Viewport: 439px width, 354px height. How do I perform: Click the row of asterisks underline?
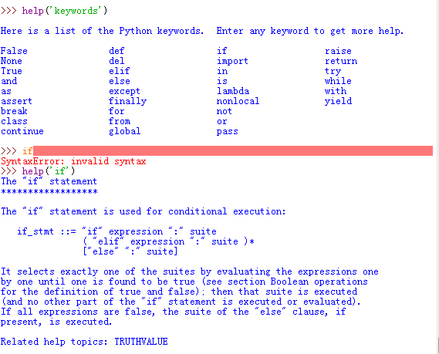(x=49, y=192)
